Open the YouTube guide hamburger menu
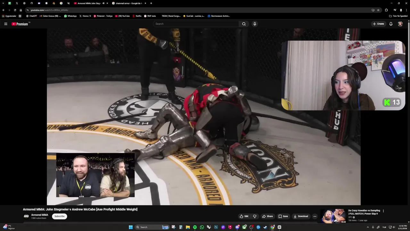Image resolution: width=410 pixels, height=231 pixels. coord(5,24)
